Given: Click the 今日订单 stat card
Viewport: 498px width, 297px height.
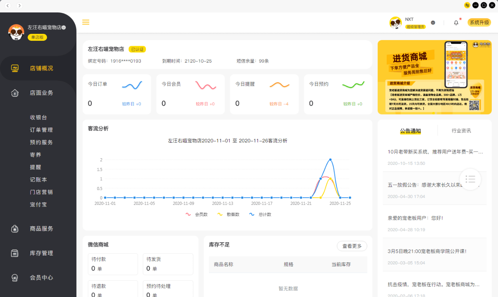Looking at the screenshot, I should pyautogui.click(x=117, y=94).
